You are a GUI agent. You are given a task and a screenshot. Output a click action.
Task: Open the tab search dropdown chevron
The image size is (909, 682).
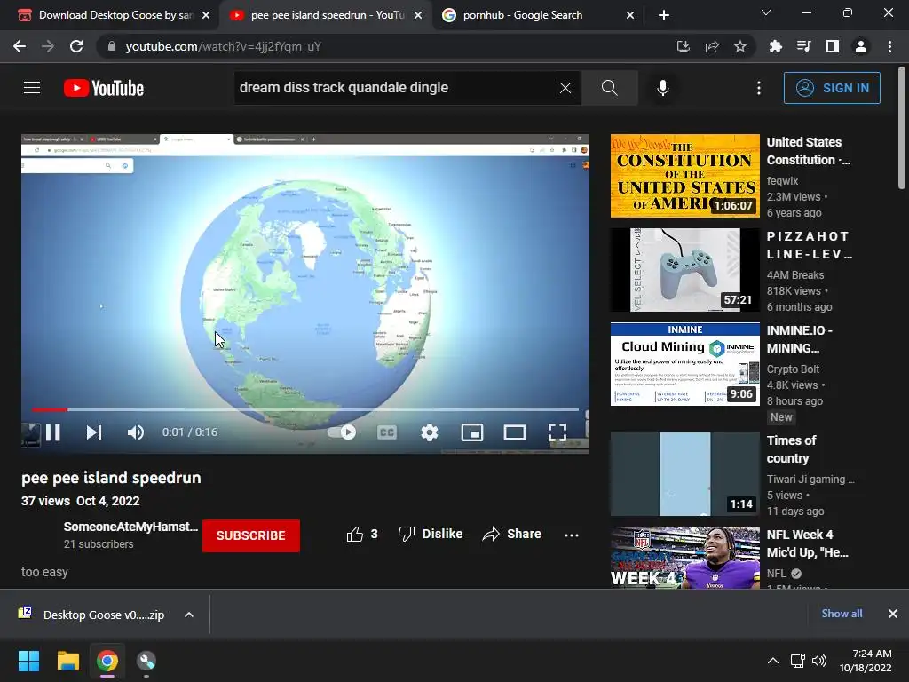(x=766, y=12)
